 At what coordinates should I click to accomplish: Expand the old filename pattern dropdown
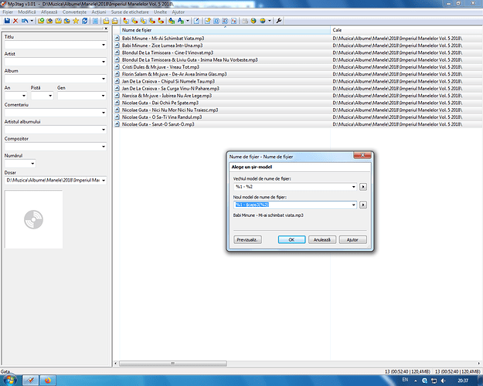coord(354,187)
